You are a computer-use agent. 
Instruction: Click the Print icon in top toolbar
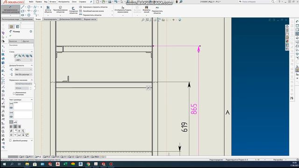[110, 2]
